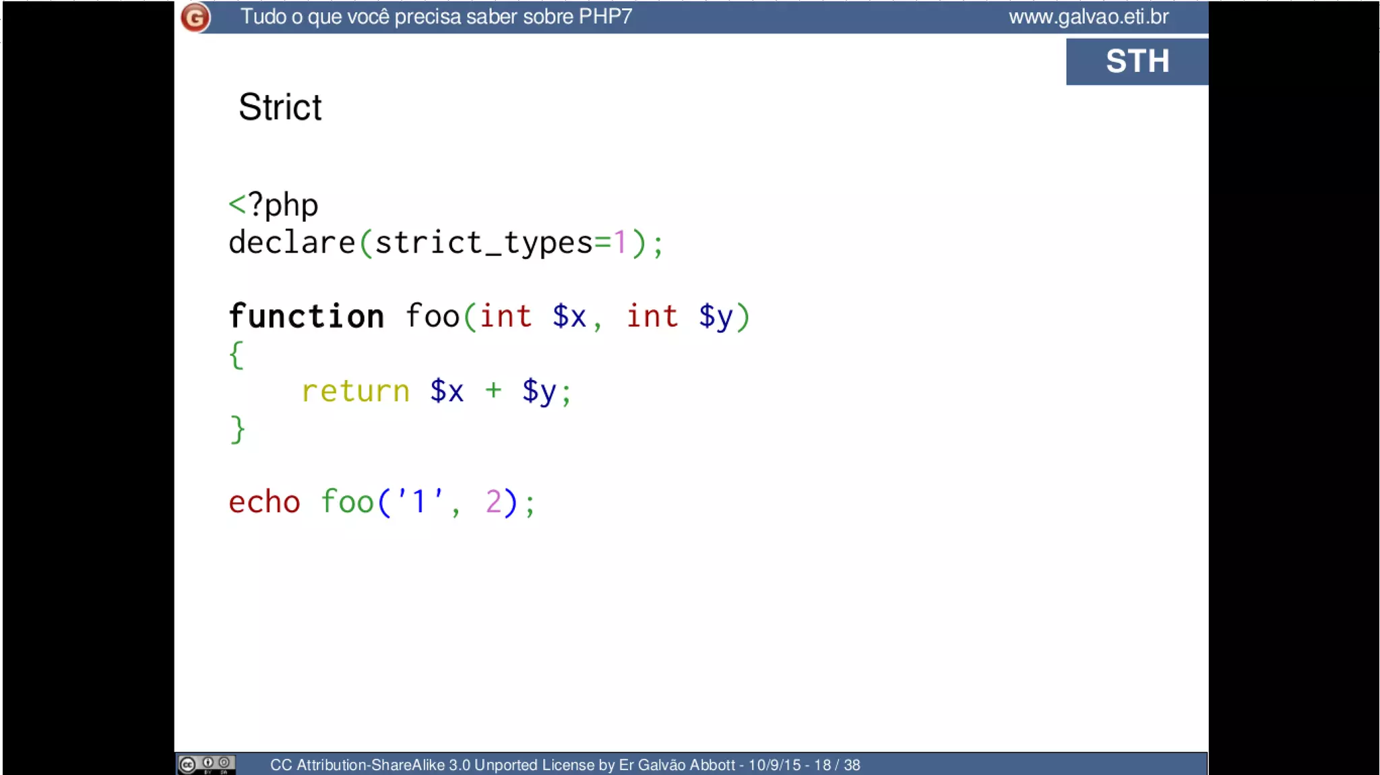Click the STH badge label
1380x775 pixels.
(1137, 61)
